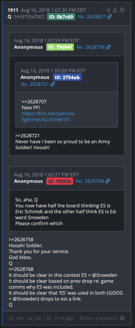Select the ID: 0b7c69 badge

point(61,17)
